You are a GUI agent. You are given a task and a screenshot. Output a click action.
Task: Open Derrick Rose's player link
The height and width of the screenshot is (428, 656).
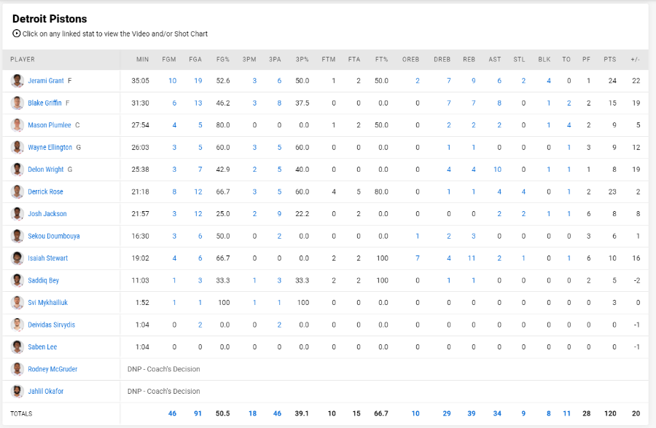point(45,191)
